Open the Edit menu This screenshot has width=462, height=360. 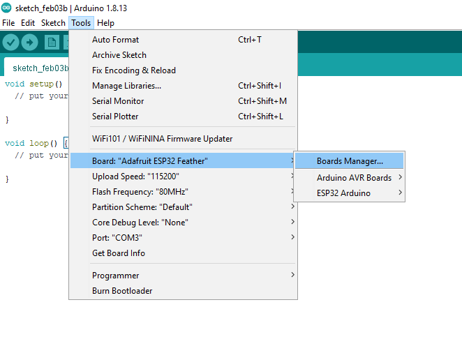(28, 23)
